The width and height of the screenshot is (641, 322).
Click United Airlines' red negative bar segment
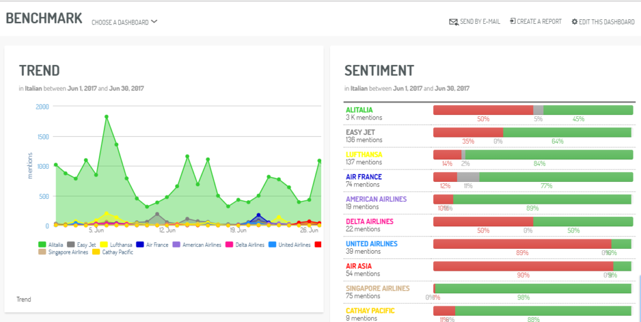coord(522,244)
